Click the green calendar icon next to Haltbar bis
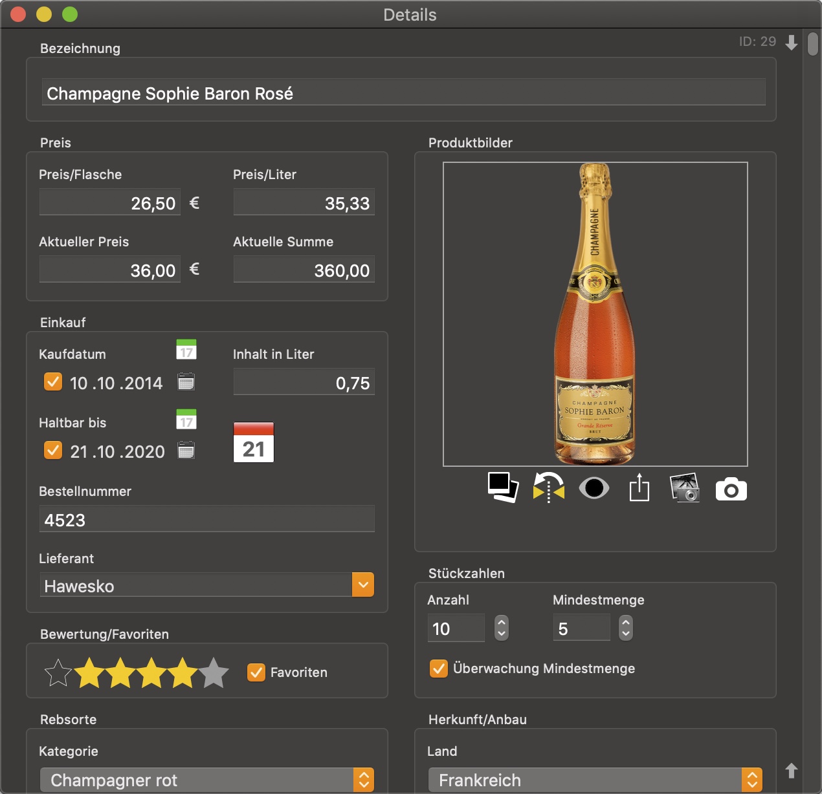The height and width of the screenshot is (794, 822). [x=186, y=419]
